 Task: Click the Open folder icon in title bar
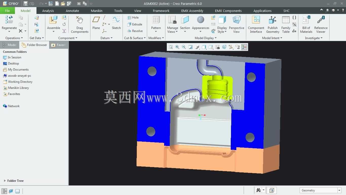(x=63, y=4)
